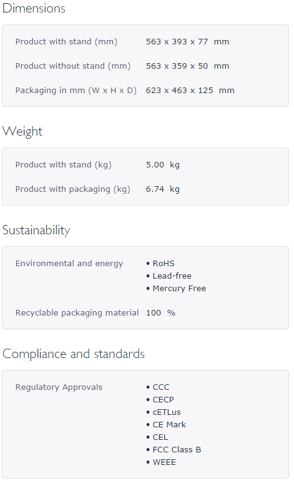
Task: Click the 623 x 463 x 125 mm value
Action: [190, 90]
